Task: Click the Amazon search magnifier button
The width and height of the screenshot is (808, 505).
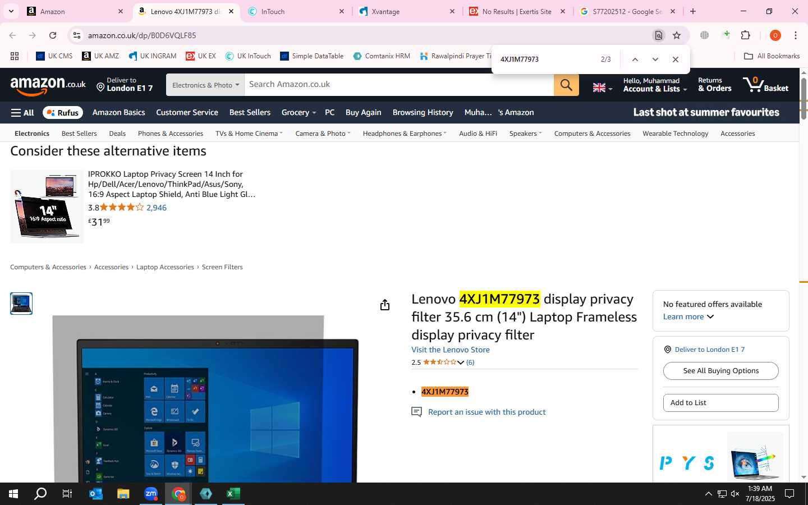Action: pos(566,85)
